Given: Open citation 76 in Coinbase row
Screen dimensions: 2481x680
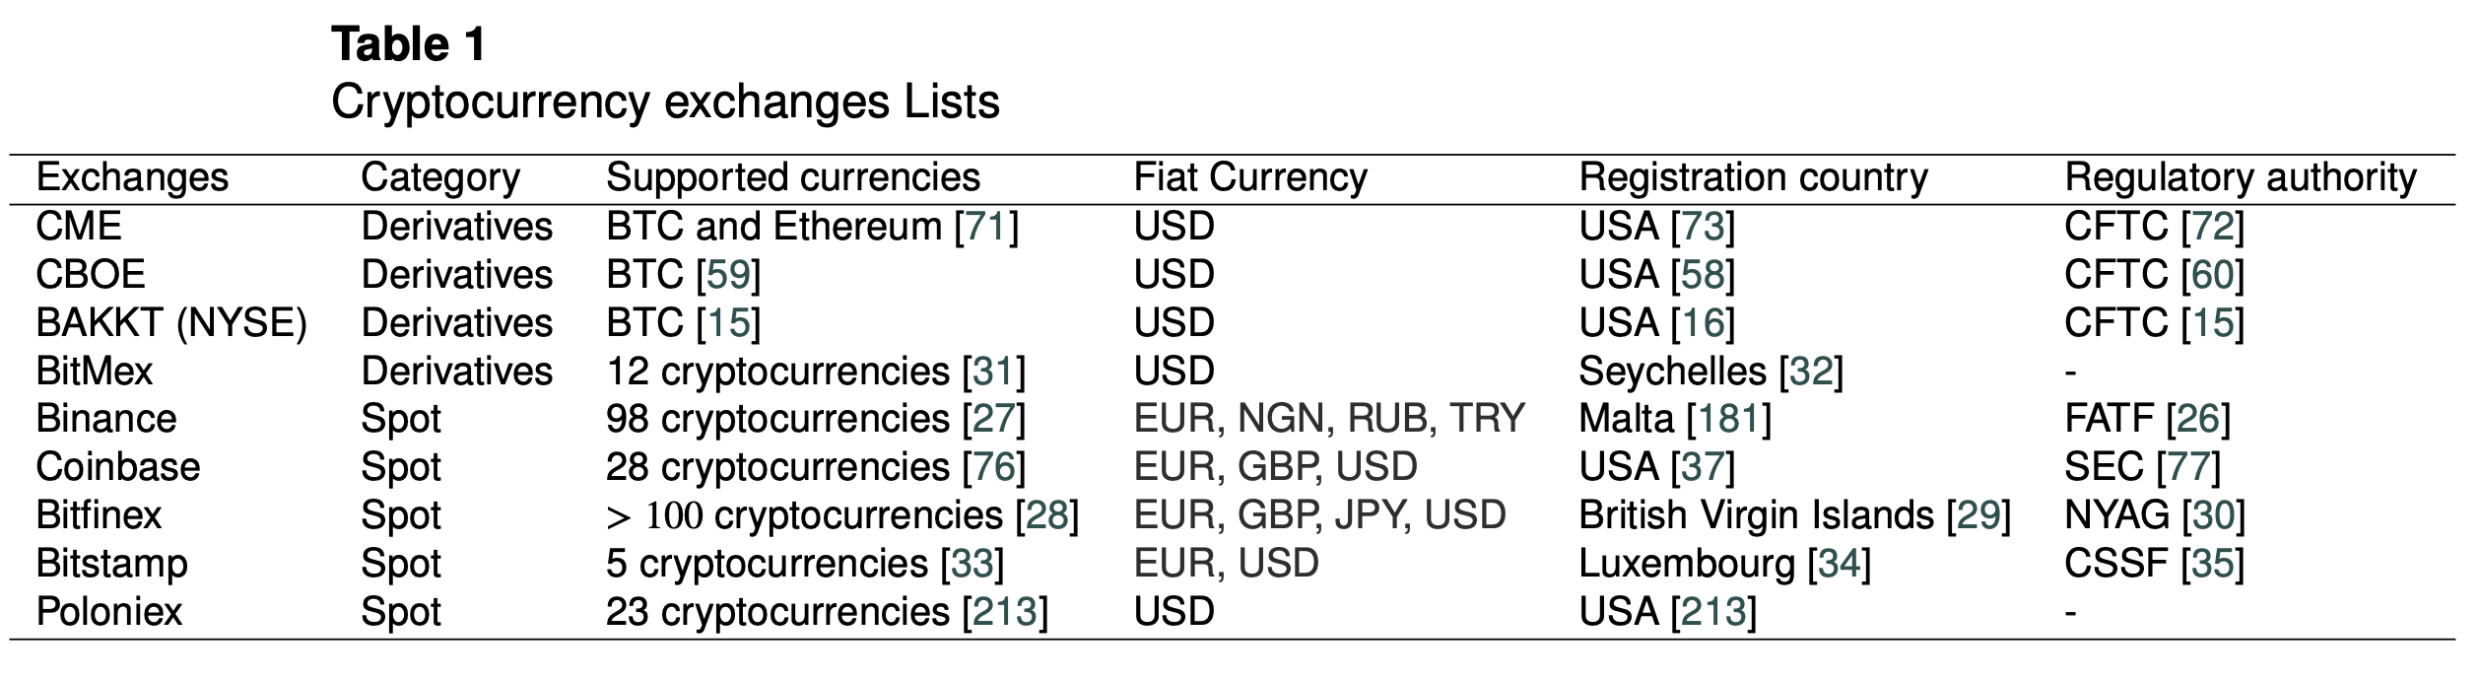Looking at the screenshot, I should pos(993,468).
